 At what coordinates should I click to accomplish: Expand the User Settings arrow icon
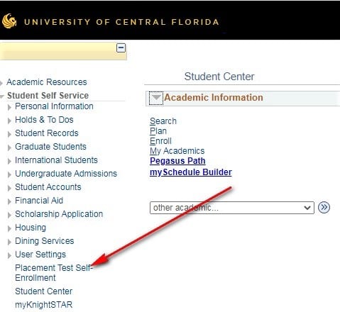(x=9, y=255)
